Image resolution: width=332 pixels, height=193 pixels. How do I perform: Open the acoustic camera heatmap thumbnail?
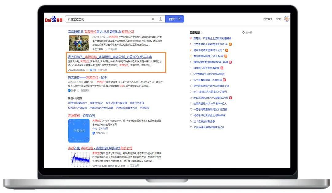[79, 43]
